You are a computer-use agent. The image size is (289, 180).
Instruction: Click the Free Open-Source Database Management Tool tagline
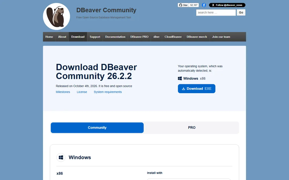pos(104,18)
